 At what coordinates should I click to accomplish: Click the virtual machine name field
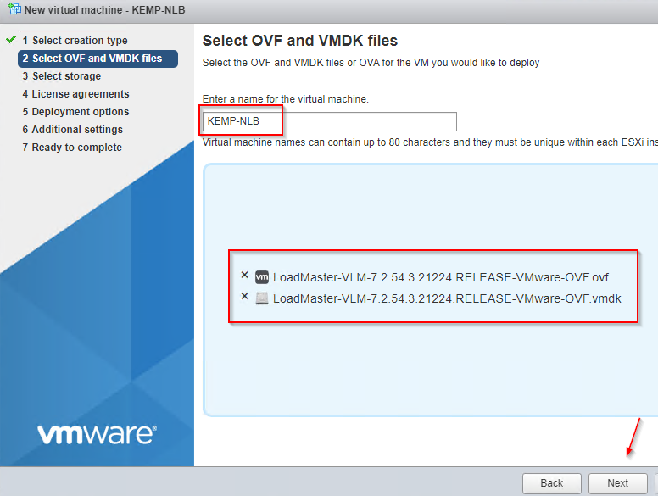[x=329, y=121]
